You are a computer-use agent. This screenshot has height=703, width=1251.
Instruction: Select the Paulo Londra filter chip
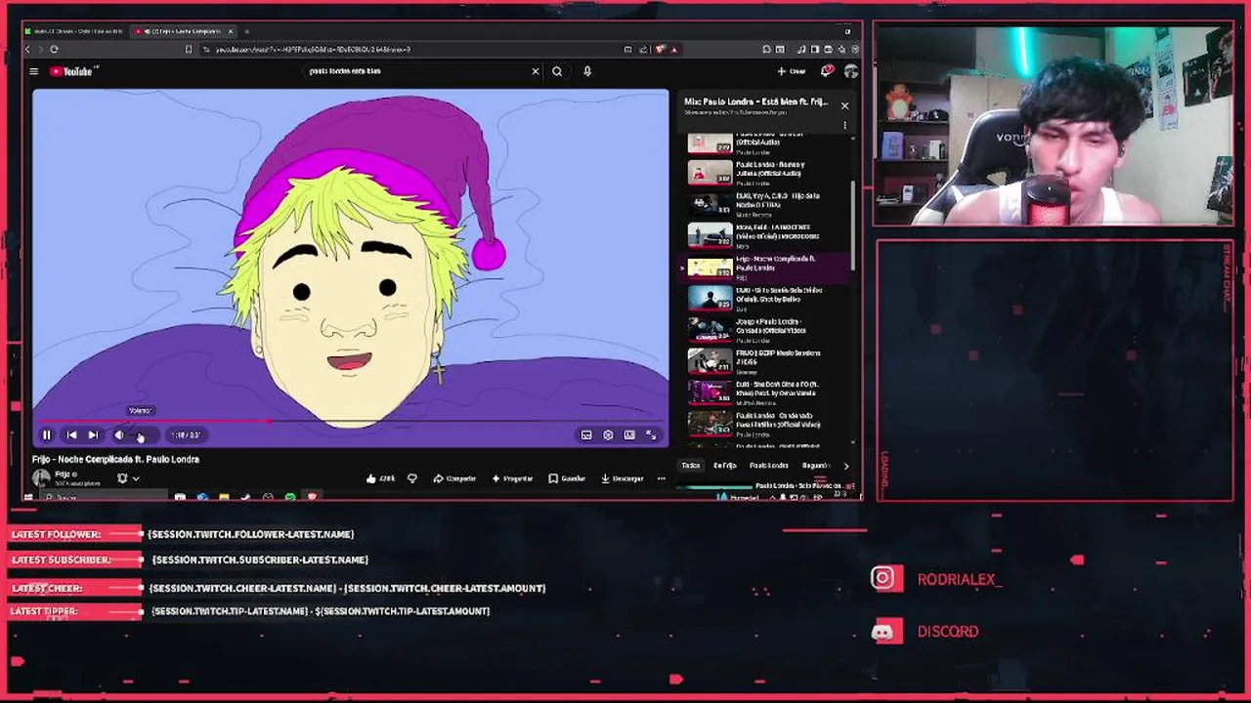coord(769,466)
